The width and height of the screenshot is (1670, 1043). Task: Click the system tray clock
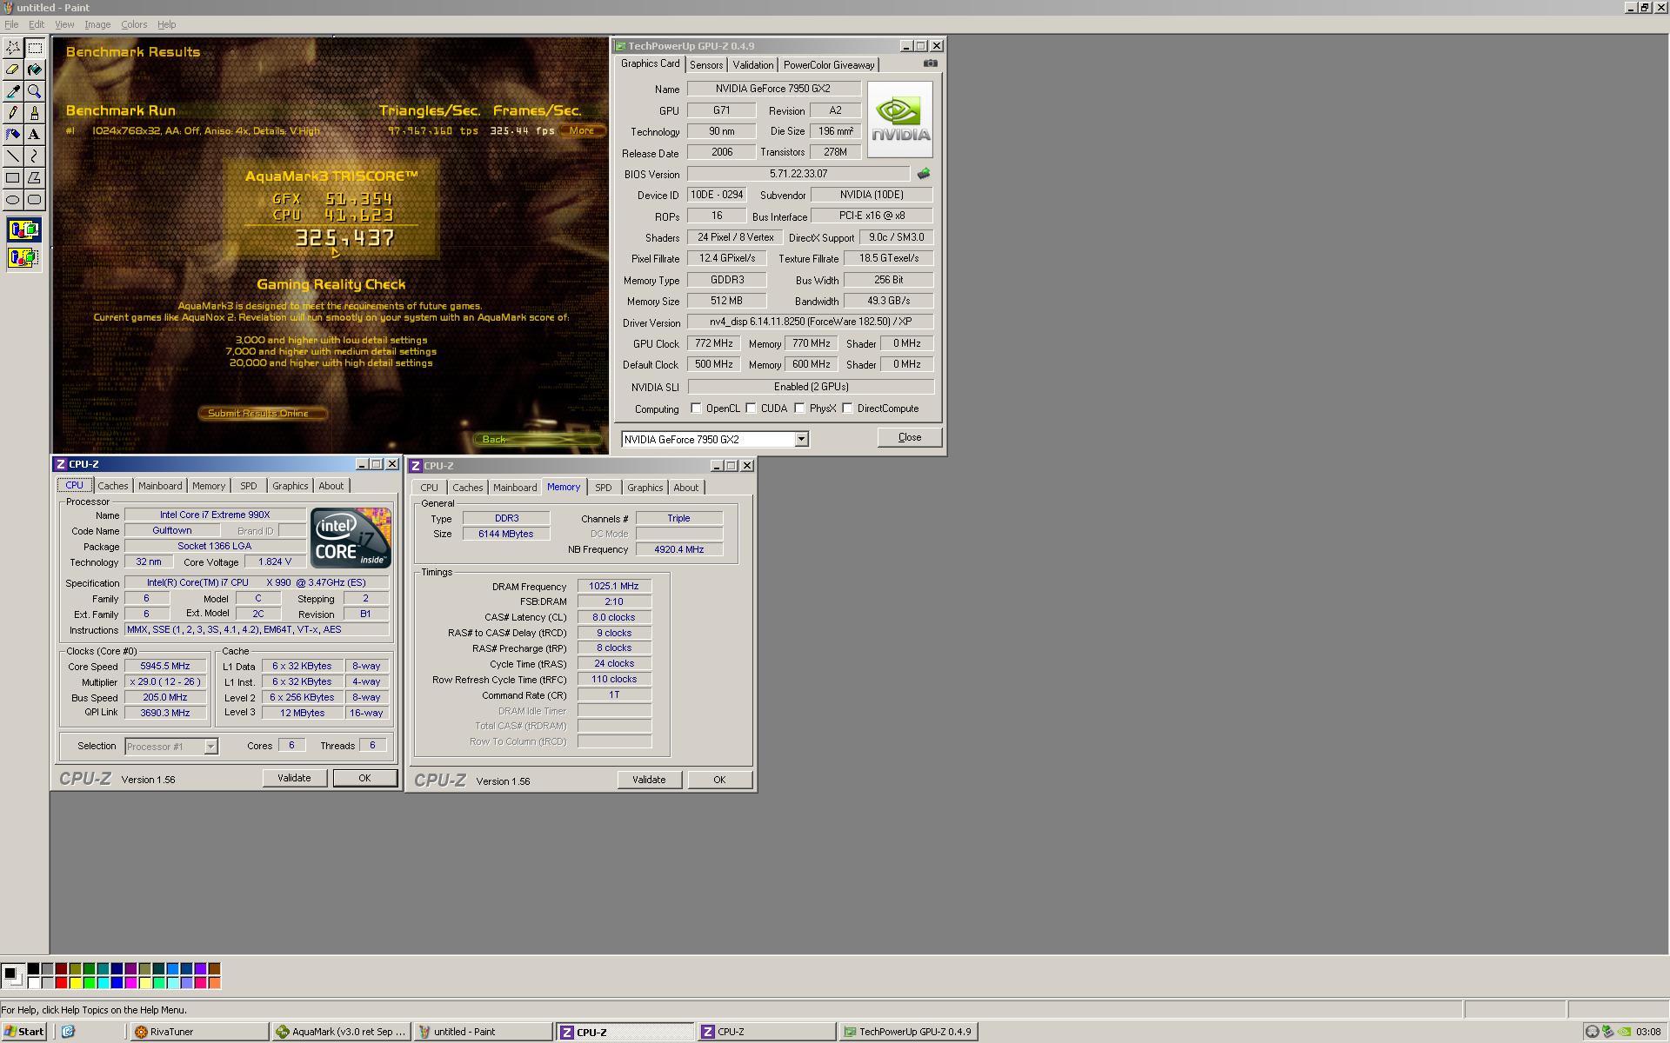pyautogui.click(x=1648, y=1032)
